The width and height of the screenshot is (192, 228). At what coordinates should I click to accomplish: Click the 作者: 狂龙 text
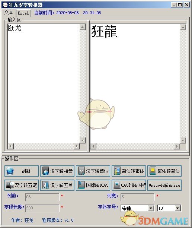pyautogui.click(x=22, y=220)
